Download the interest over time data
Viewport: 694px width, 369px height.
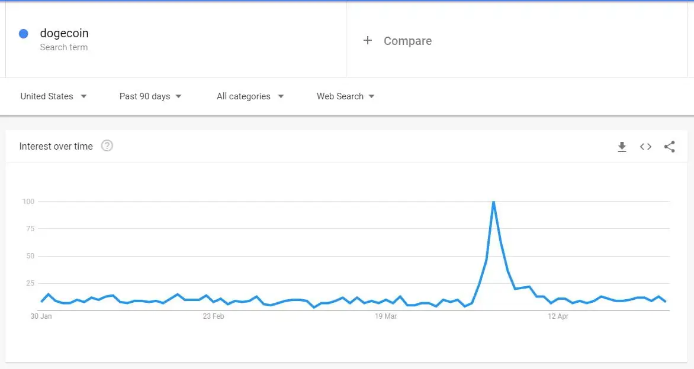pyautogui.click(x=622, y=147)
